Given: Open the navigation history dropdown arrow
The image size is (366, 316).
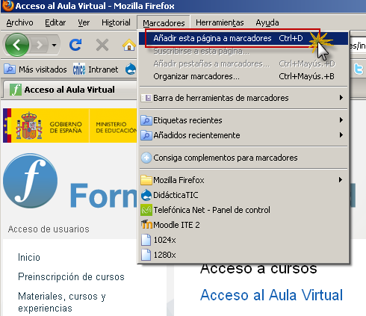Looking at the screenshot, I should pyautogui.click(x=54, y=45).
